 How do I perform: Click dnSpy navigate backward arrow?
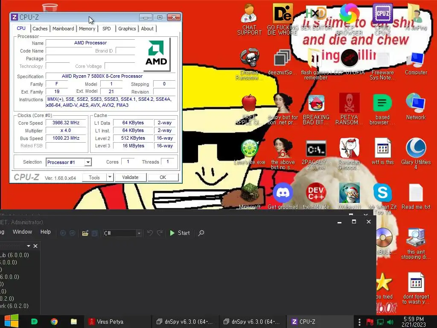[x=63, y=233]
